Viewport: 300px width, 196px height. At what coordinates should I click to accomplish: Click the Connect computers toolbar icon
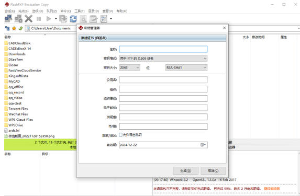click(x=8, y=18)
